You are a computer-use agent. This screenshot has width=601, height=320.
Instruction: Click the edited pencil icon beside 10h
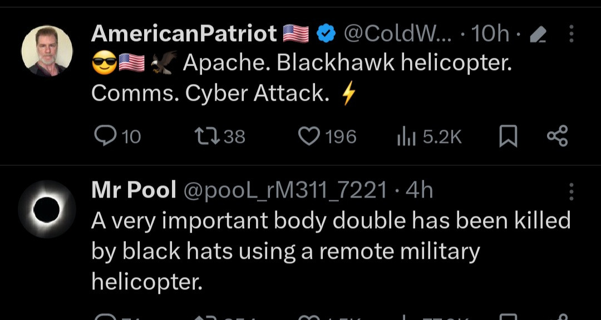click(537, 36)
